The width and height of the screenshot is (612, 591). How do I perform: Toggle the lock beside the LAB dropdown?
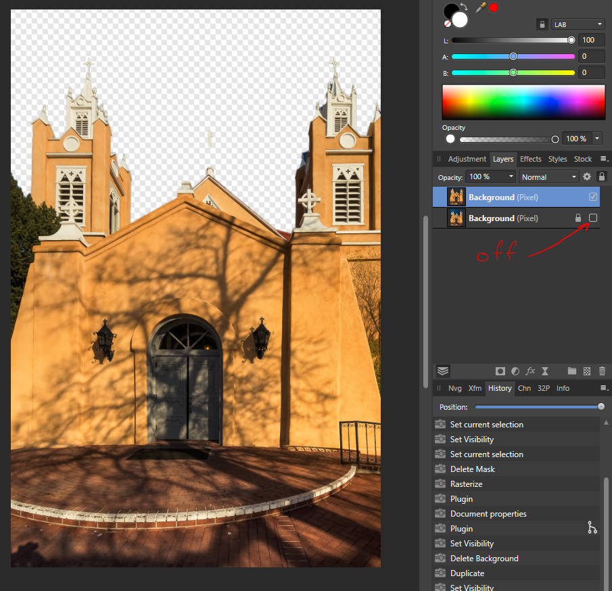point(542,24)
